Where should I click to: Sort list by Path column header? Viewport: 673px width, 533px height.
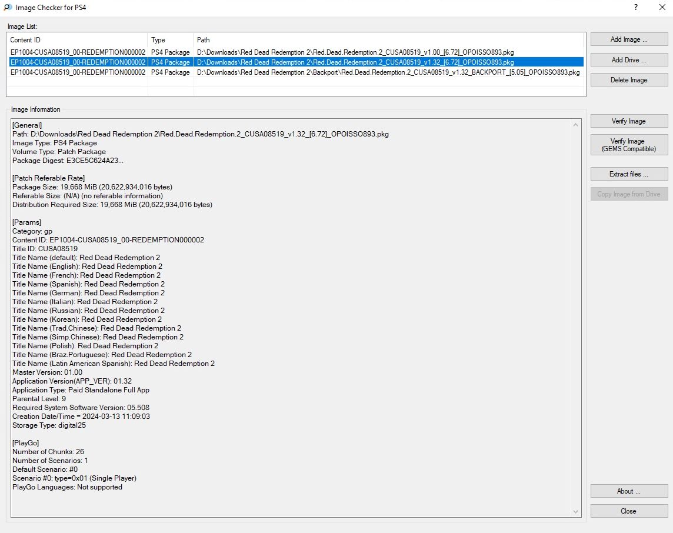[388, 40]
